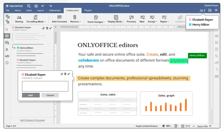Click Henry Milton's blue color swatch in user list
Viewport: 224px width, 132px height.
[x=190, y=24]
